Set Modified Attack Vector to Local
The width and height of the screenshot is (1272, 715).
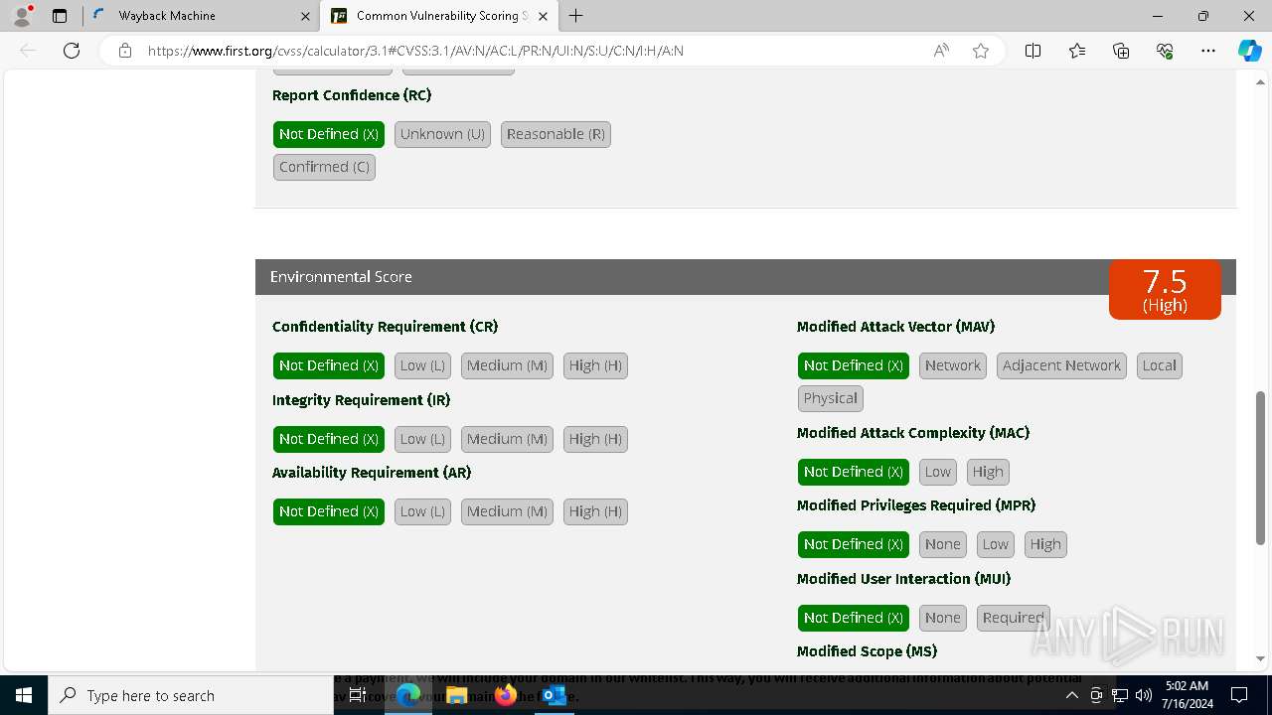coord(1159,365)
